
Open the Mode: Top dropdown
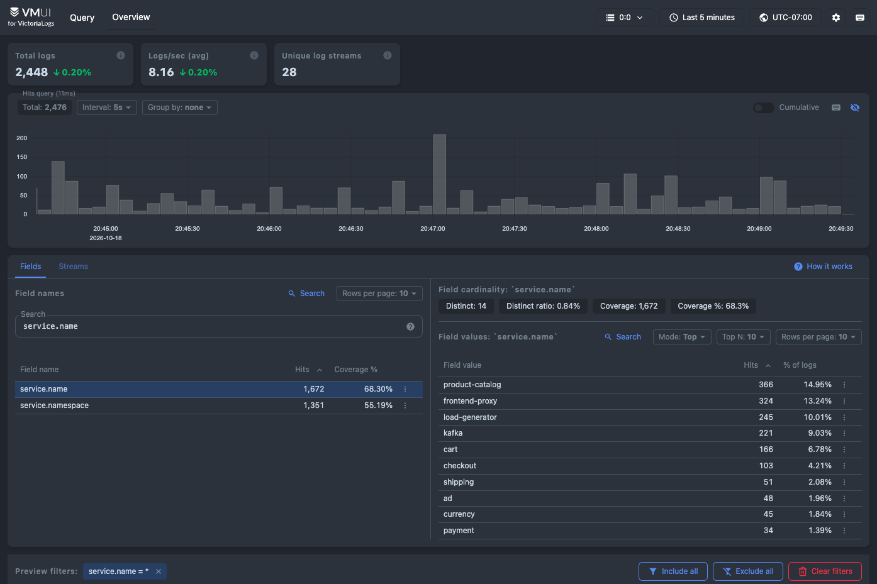click(682, 337)
